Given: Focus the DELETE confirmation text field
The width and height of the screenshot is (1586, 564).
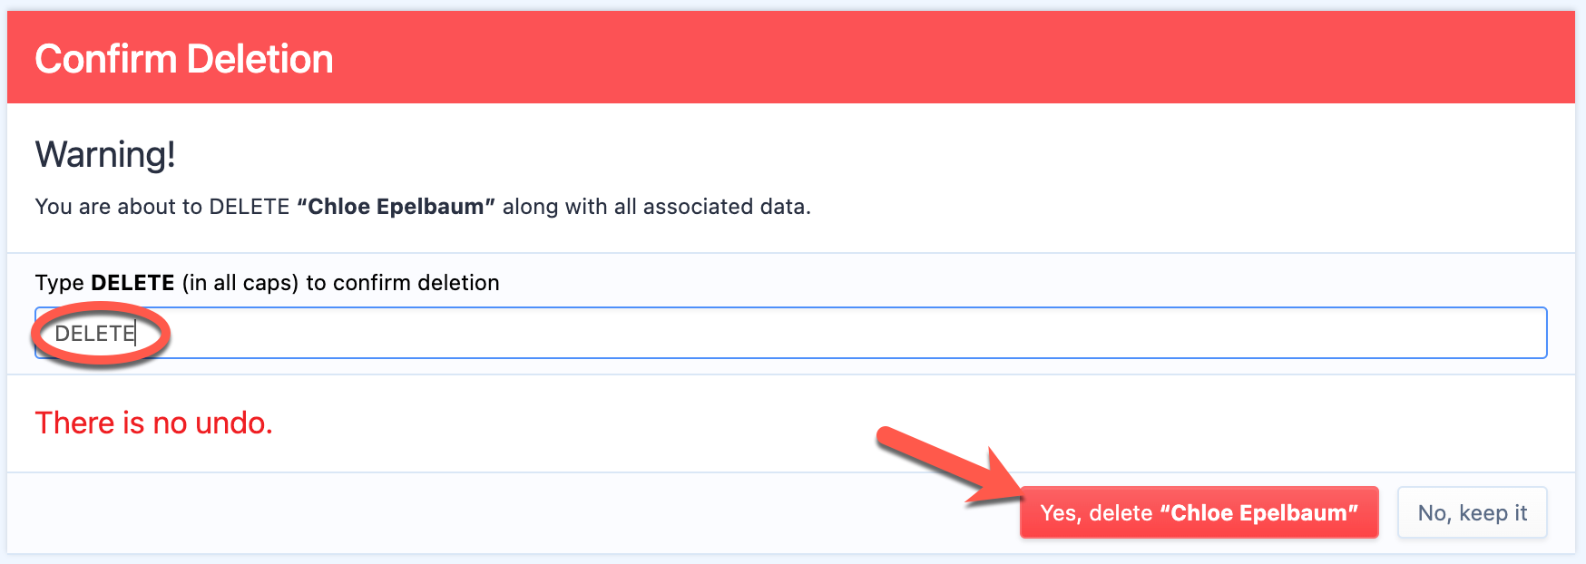Looking at the screenshot, I should (x=790, y=333).
